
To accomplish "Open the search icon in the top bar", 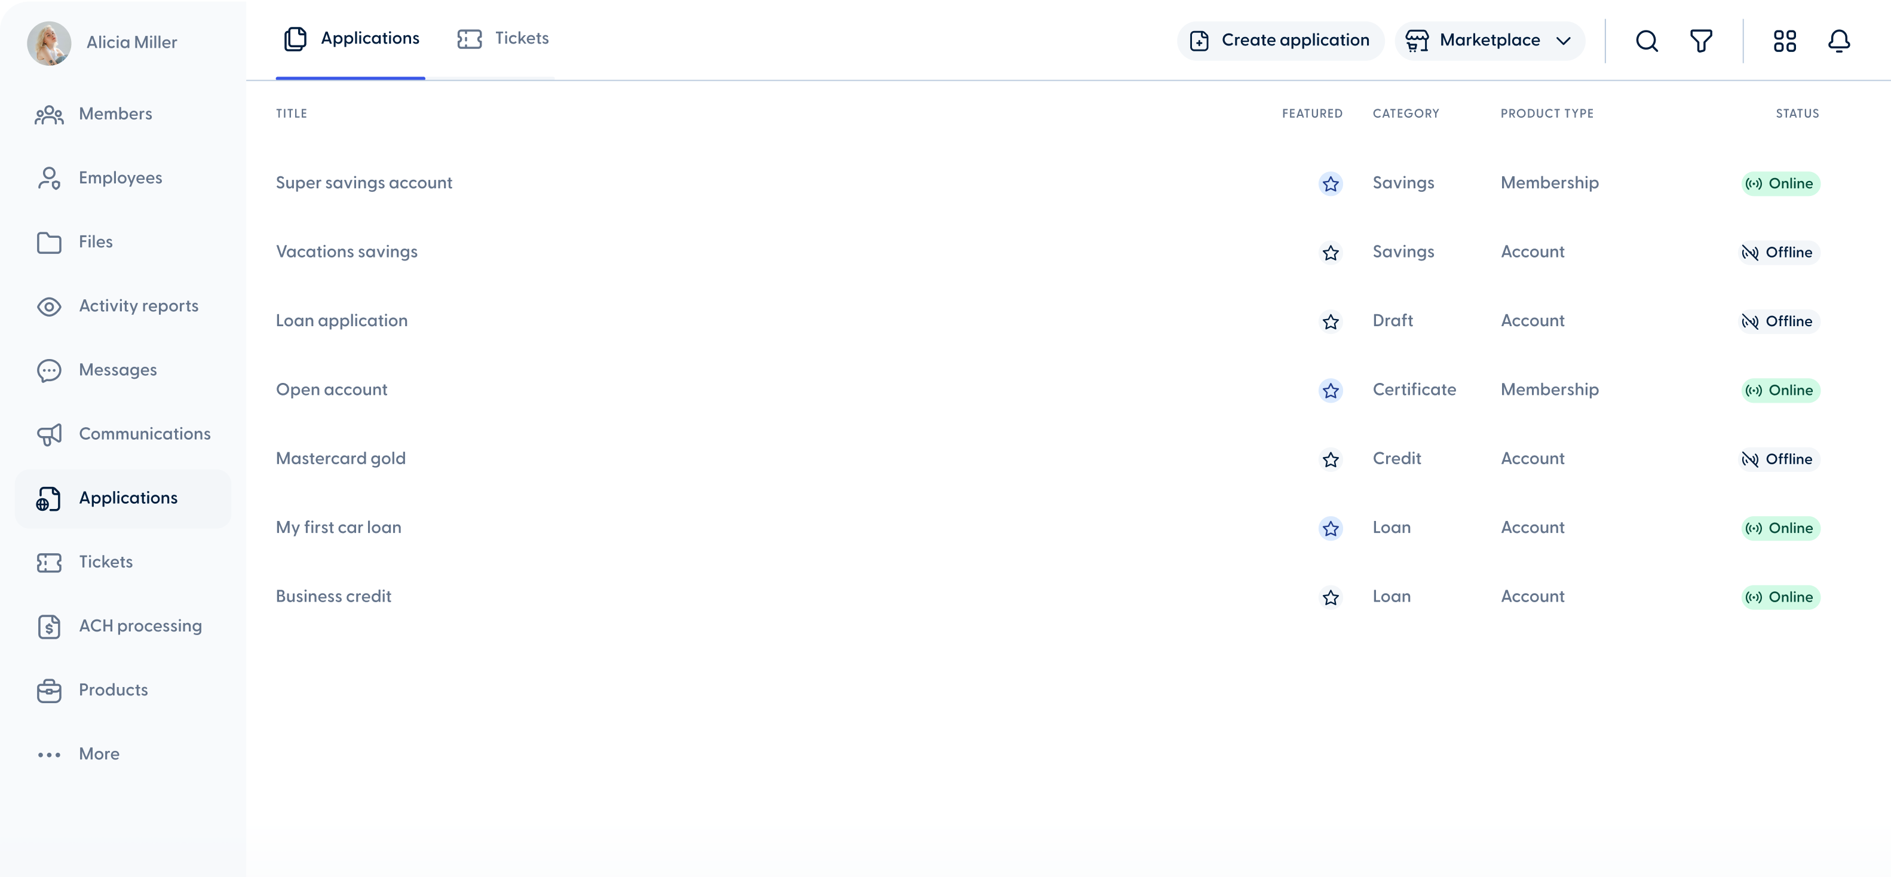I will click(1647, 41).
